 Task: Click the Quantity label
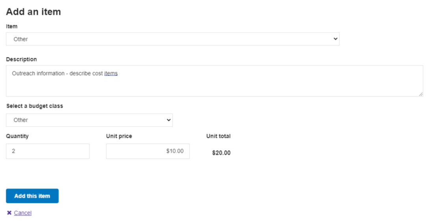pyautogui.click(x=17, y=136)
